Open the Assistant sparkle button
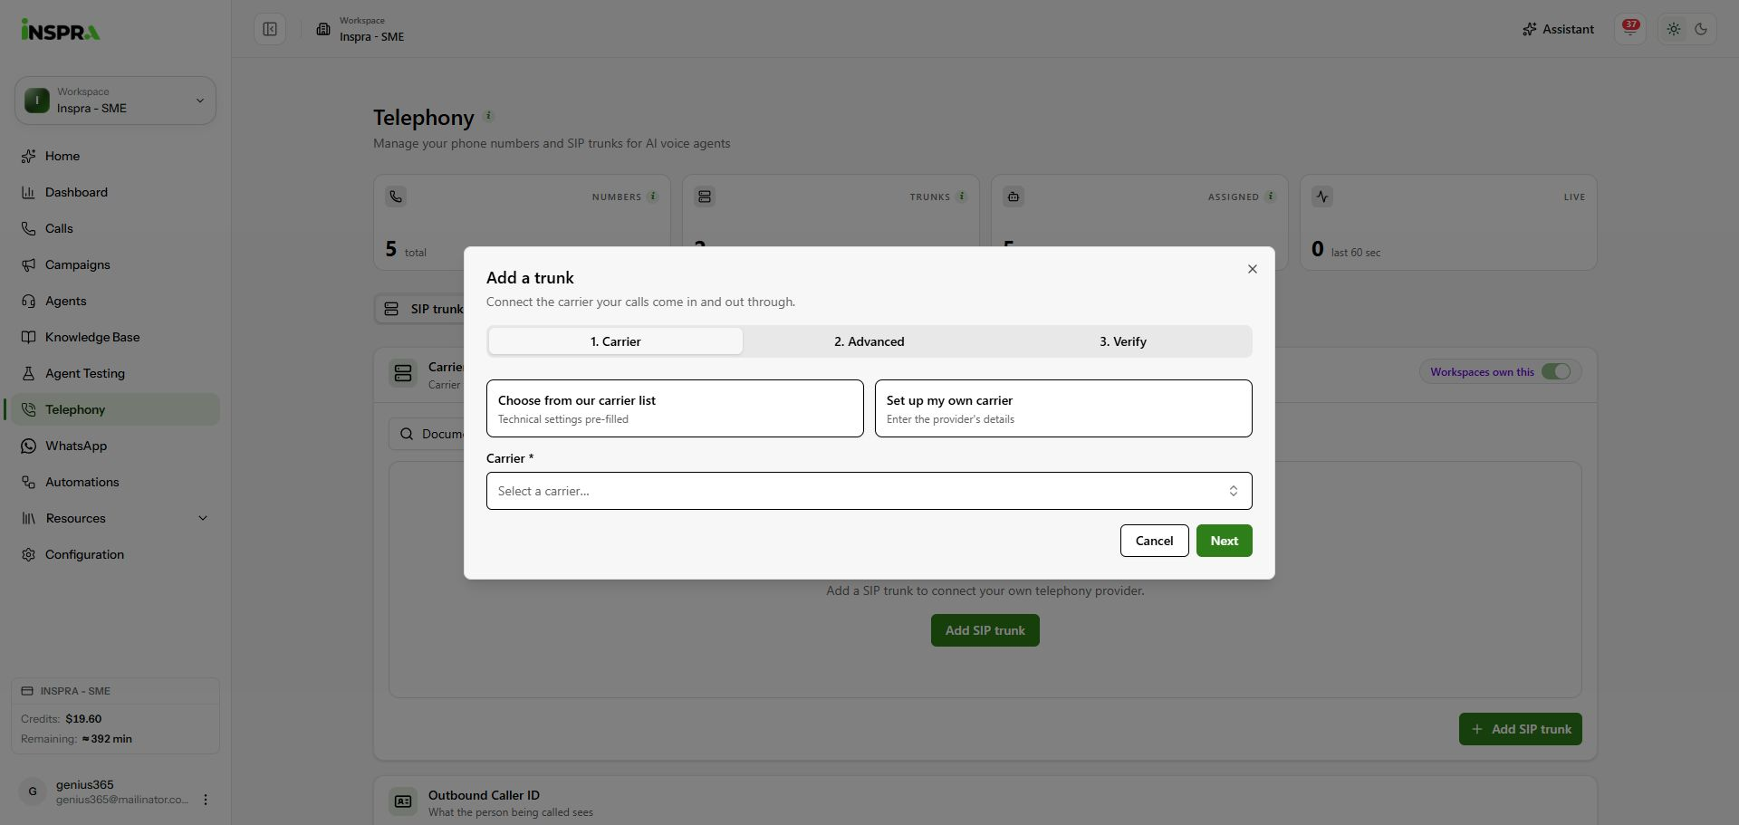The height and width of the screenshot is (825, 1739). (1558, 29)
